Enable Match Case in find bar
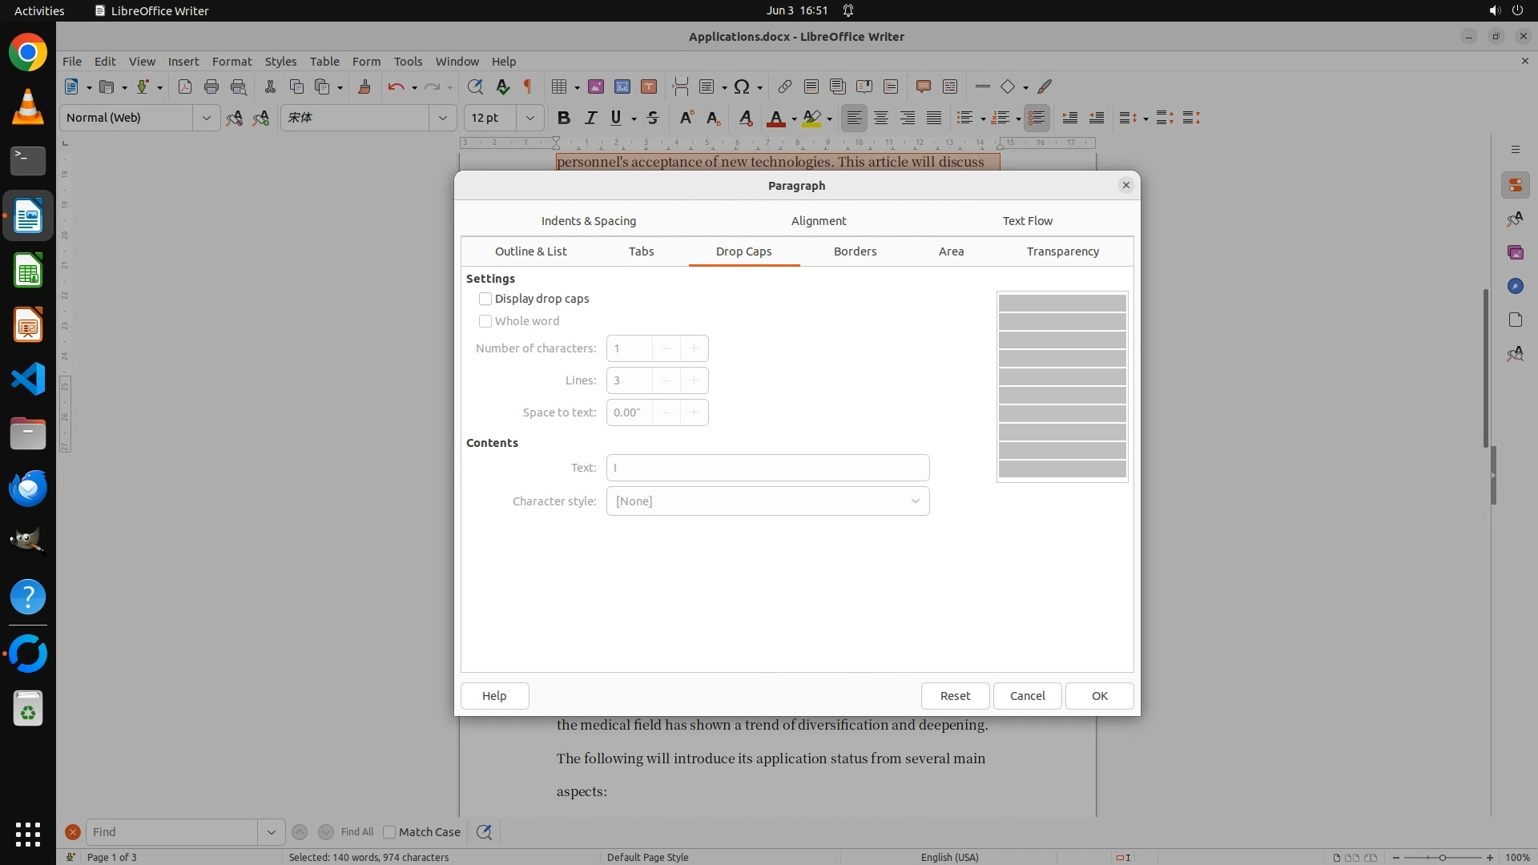 [x=390, y=832]
